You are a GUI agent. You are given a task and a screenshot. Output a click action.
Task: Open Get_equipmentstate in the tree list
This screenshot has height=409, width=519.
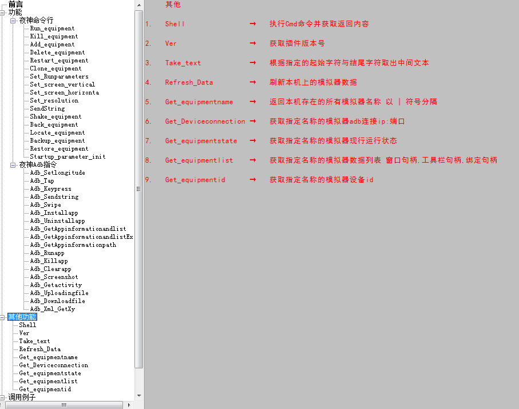50,373
